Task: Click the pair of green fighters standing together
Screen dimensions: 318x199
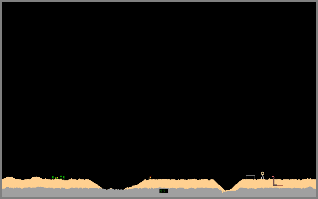Action: pos(62,178)
